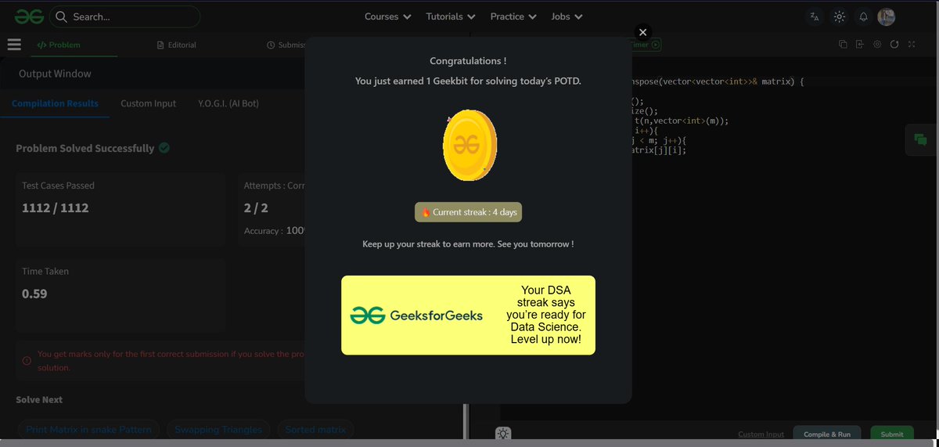The height and width of the screenshot is (447, 939).
Task: Click the lightbulb hint icon
Action: 502,434
